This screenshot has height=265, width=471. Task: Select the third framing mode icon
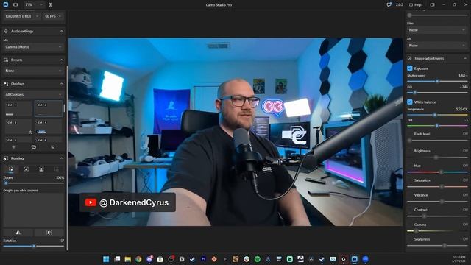41,169
